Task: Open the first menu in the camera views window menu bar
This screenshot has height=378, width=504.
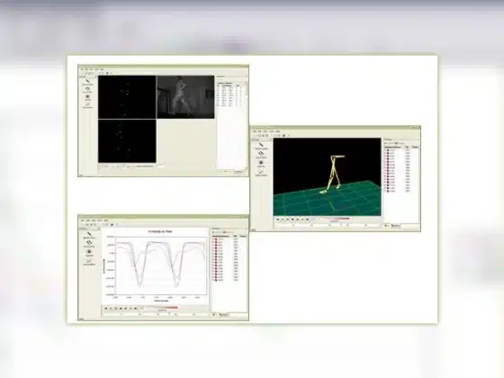Action: click(82, 69)
